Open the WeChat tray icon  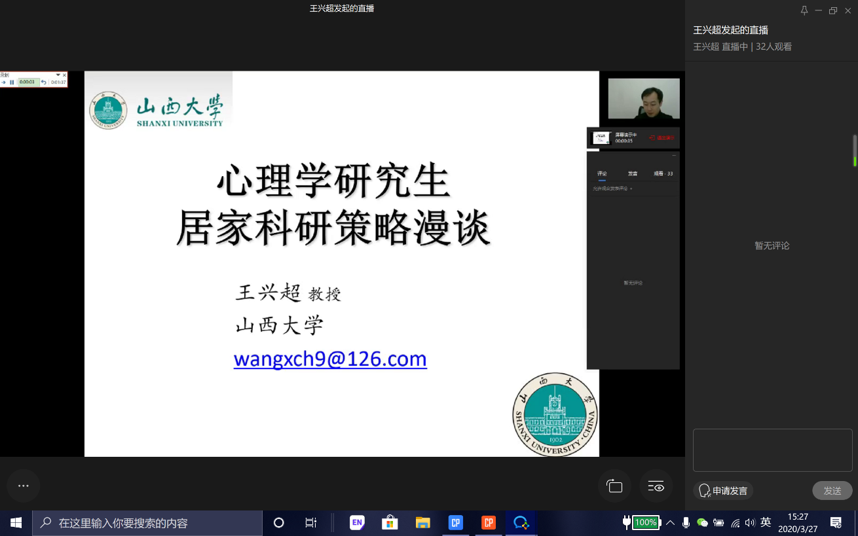(702, 522)
